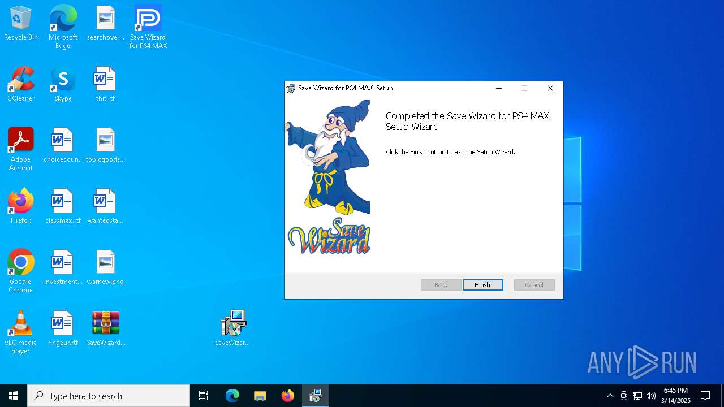This screenshot has height=407, width=724.
Task: Close the Save Wizard Setup window
Action: [x=550, y=88]
